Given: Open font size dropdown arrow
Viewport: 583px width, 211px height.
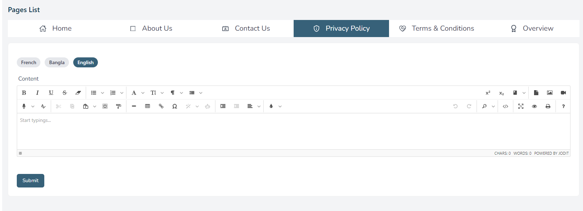Looking at the screenshot, I should (x=162, y=93).
